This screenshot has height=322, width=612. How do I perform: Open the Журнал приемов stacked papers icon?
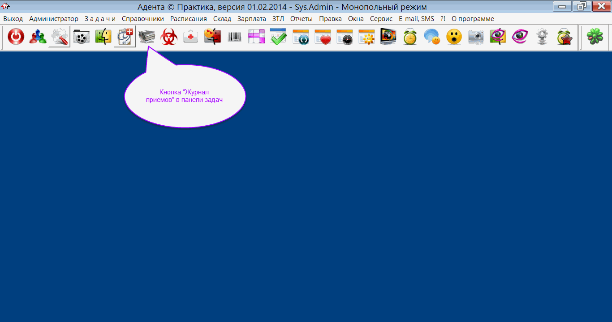(147, 37)
